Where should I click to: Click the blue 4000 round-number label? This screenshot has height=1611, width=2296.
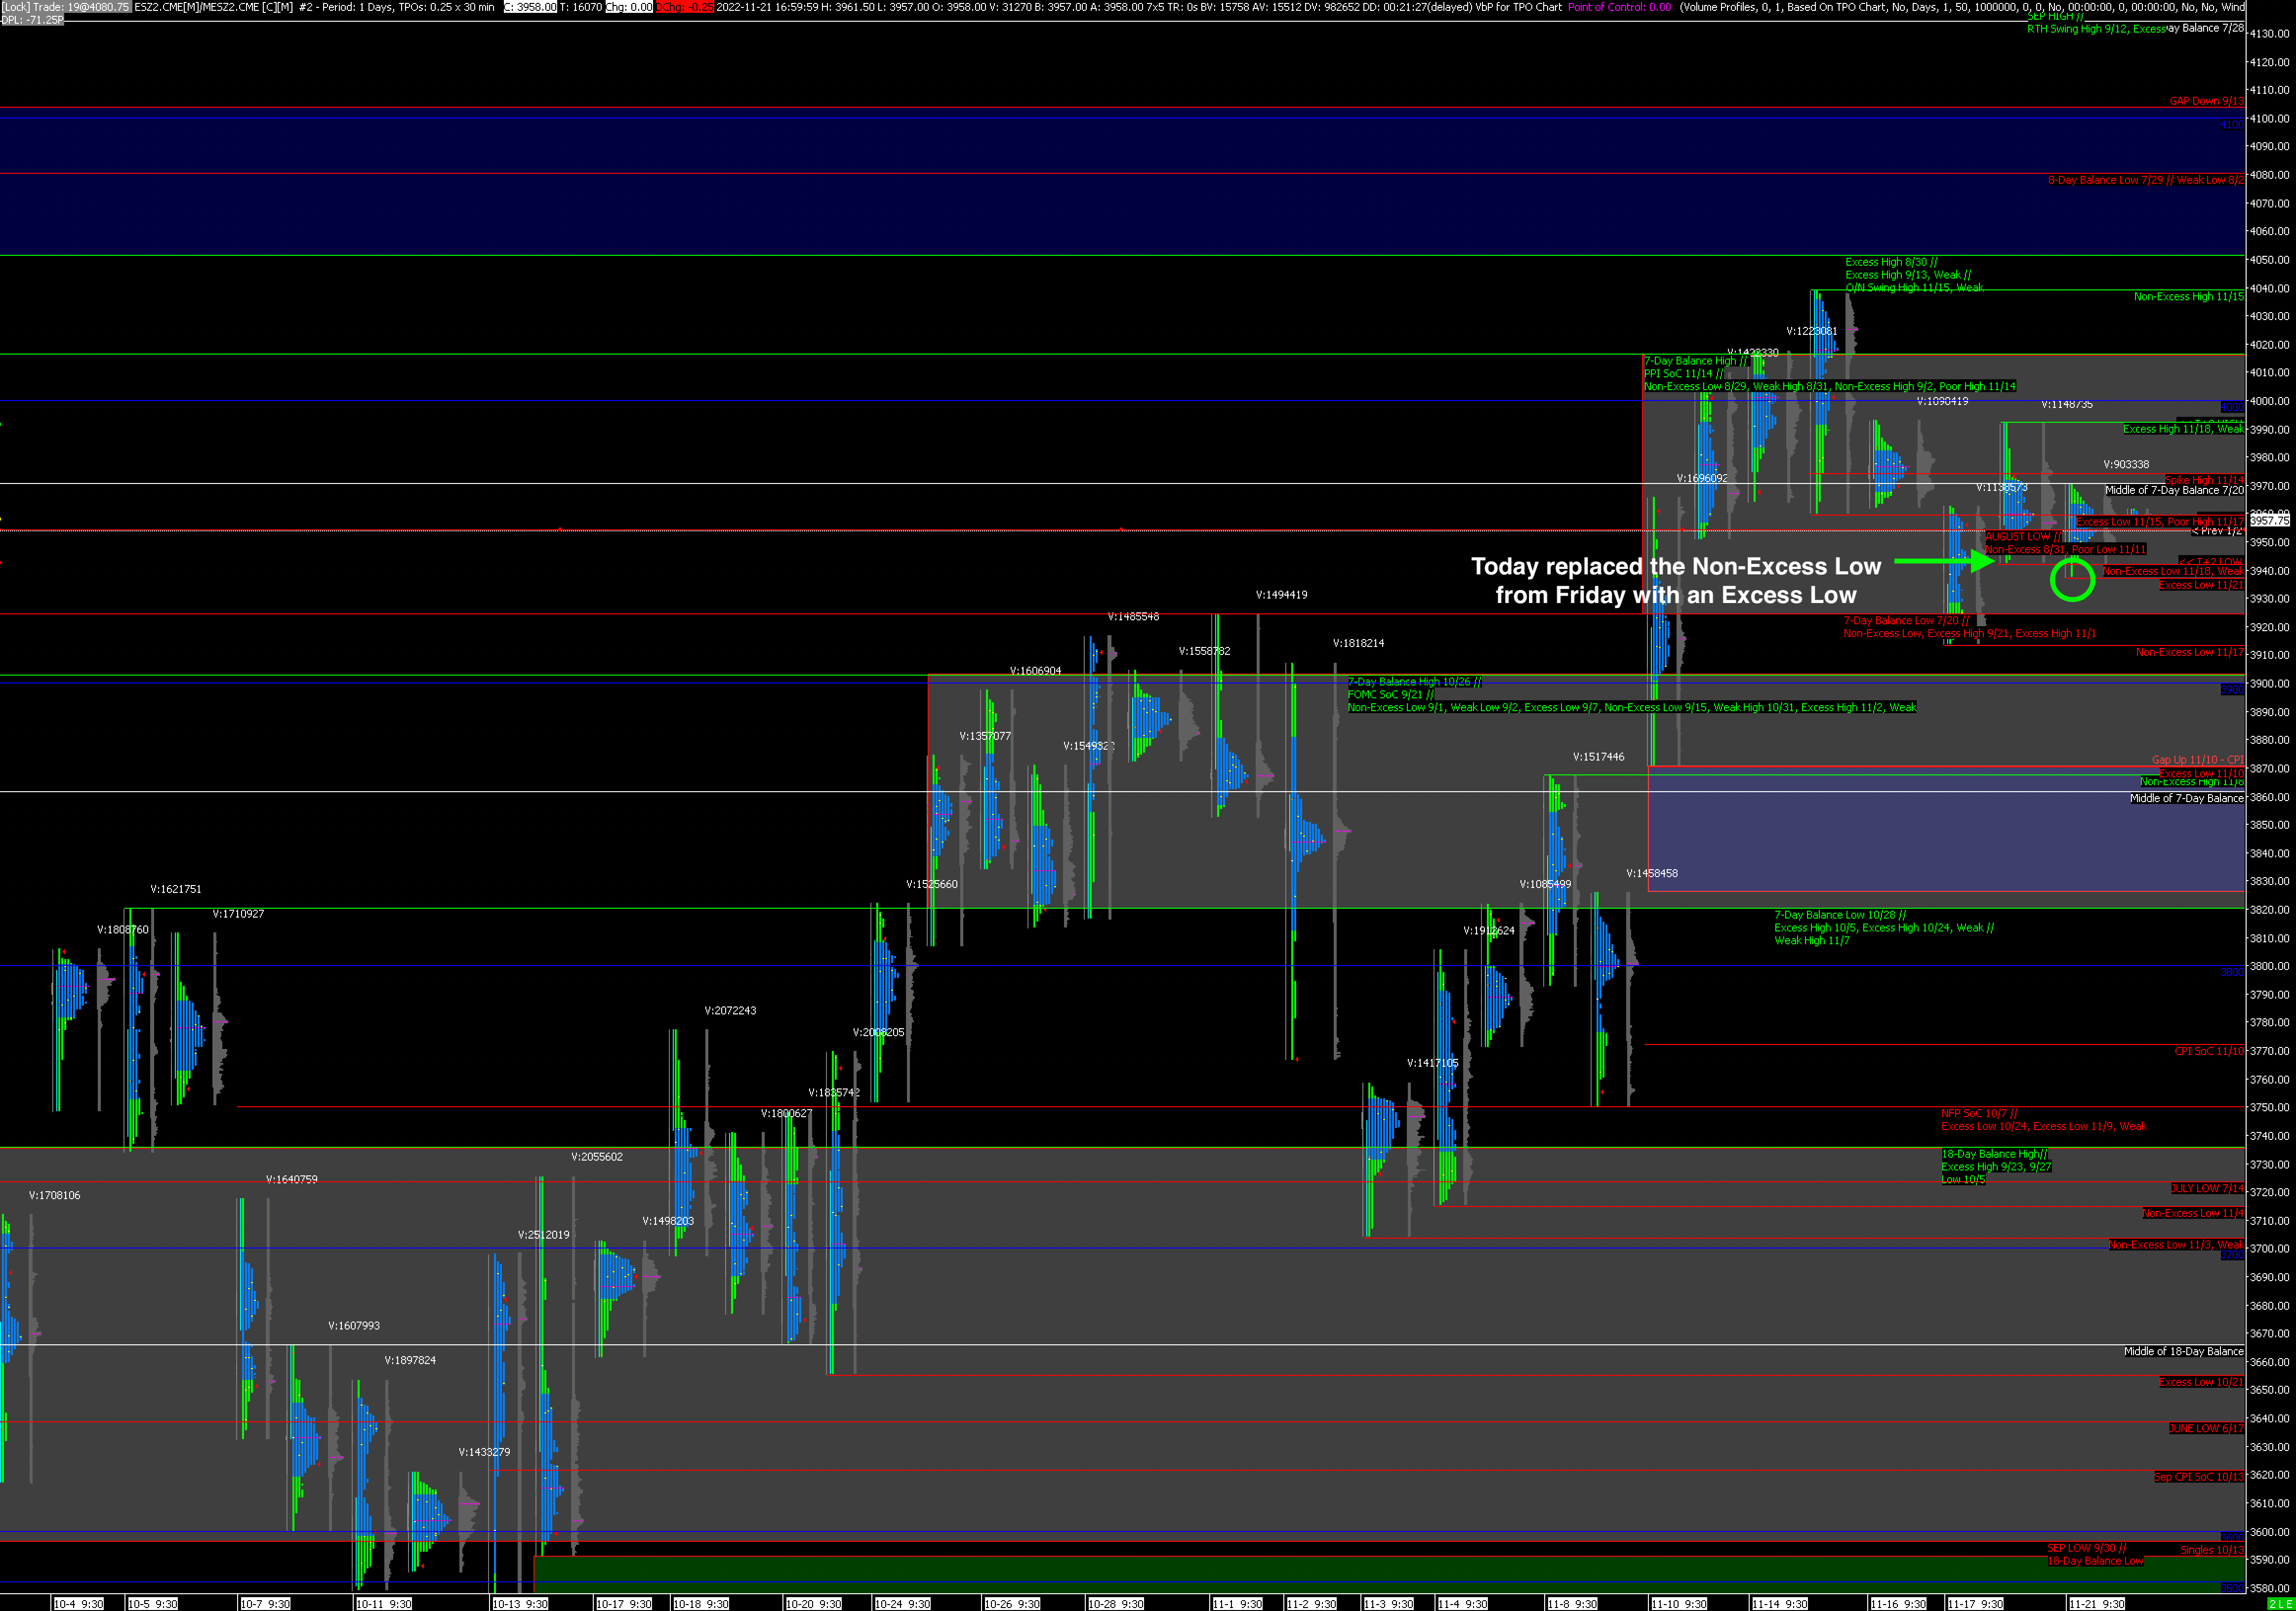2231,407
